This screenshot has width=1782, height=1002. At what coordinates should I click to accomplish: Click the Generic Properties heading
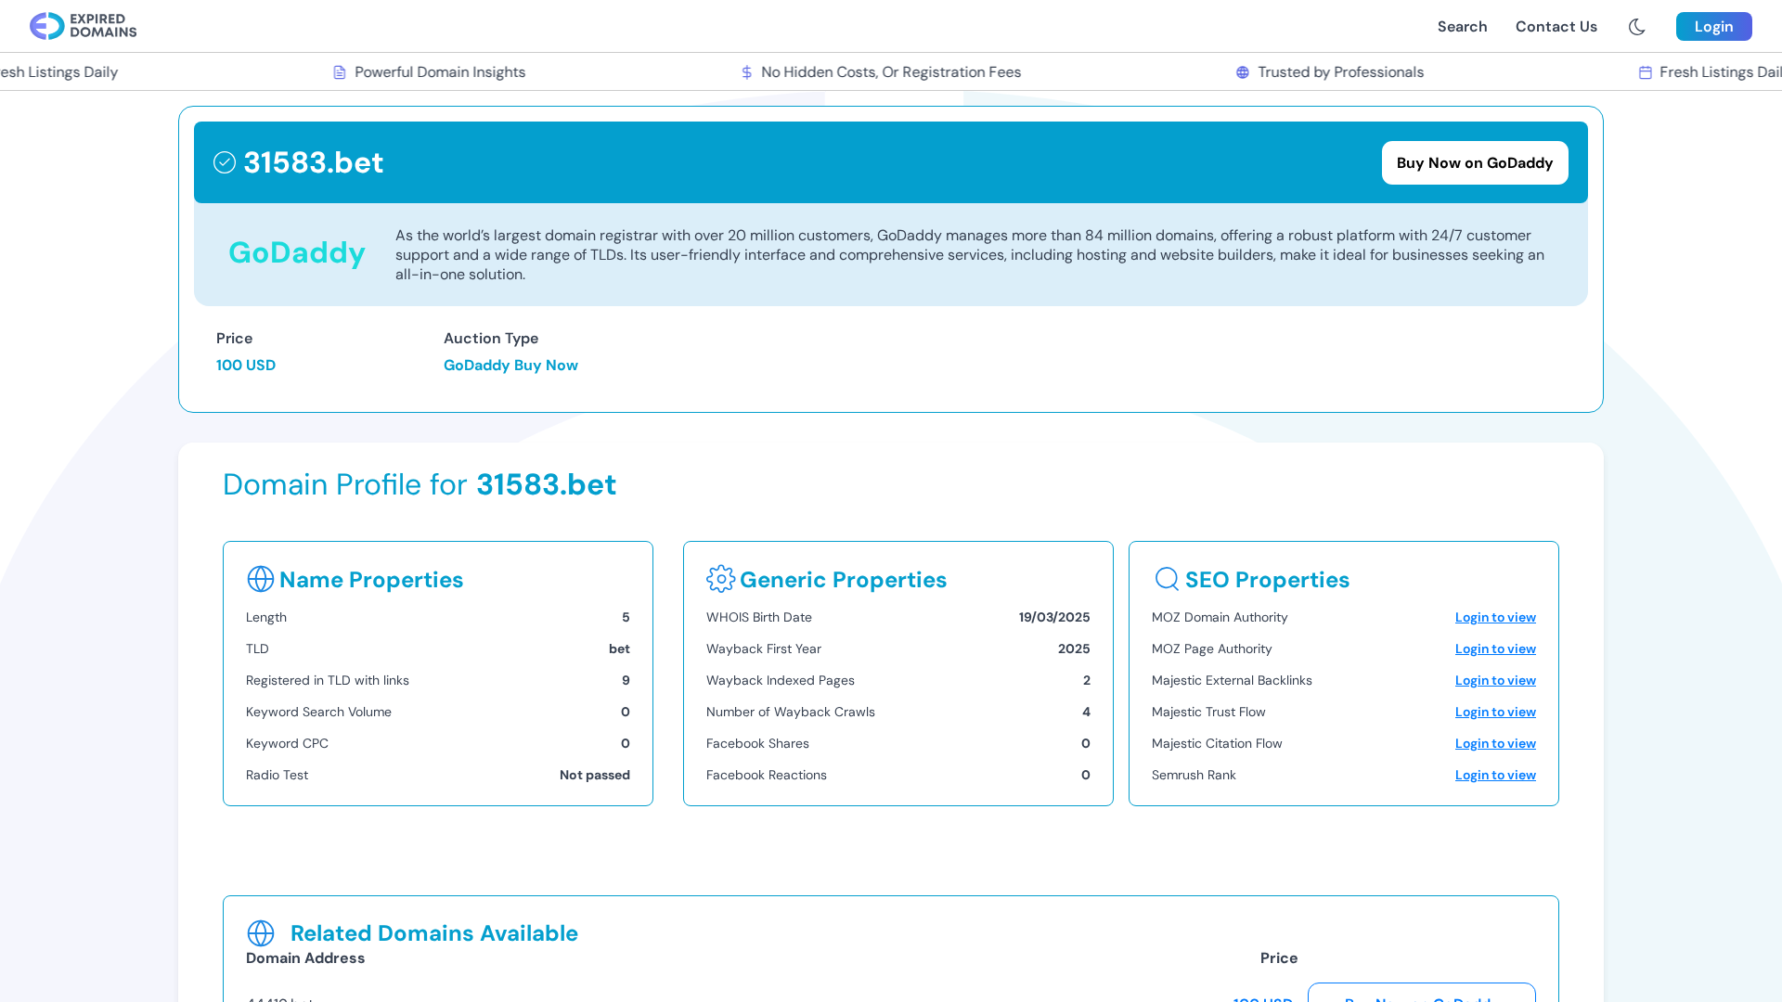click(x=843, y=580)
